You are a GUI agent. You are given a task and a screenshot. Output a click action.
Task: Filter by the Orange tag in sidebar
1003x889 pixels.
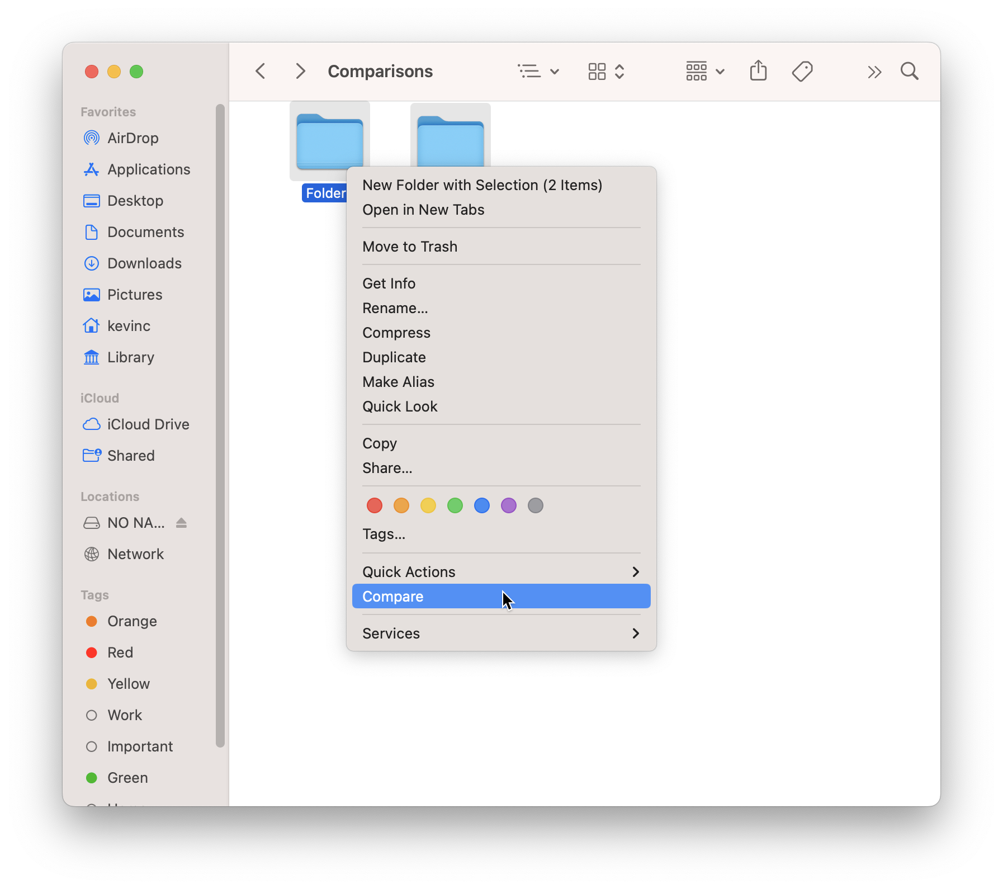coord(121,621)
